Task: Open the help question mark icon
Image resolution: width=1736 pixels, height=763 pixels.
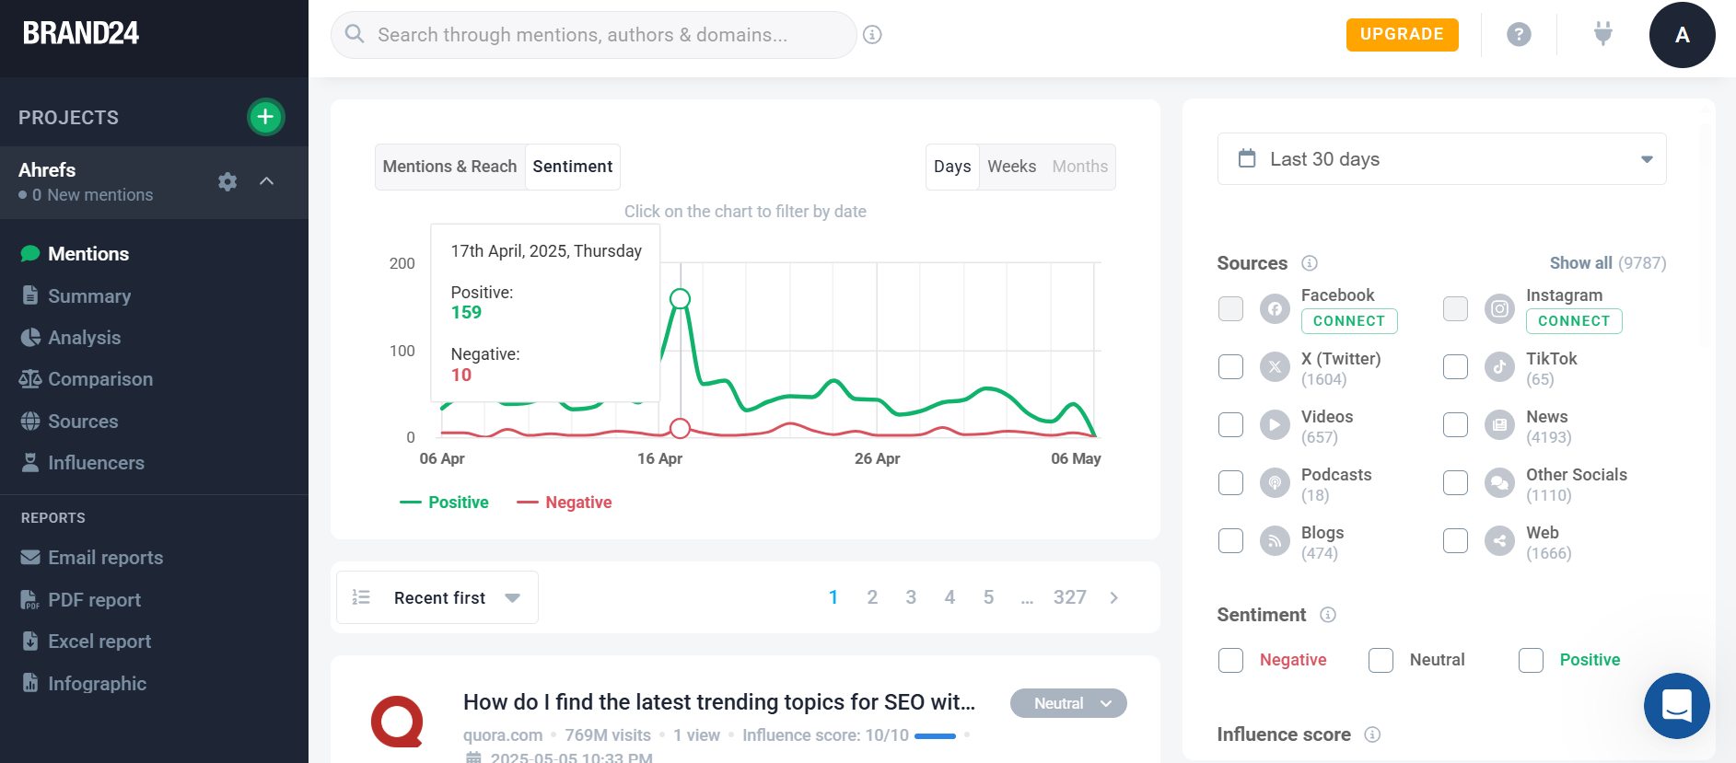Action: click(x=1519, y=35)
